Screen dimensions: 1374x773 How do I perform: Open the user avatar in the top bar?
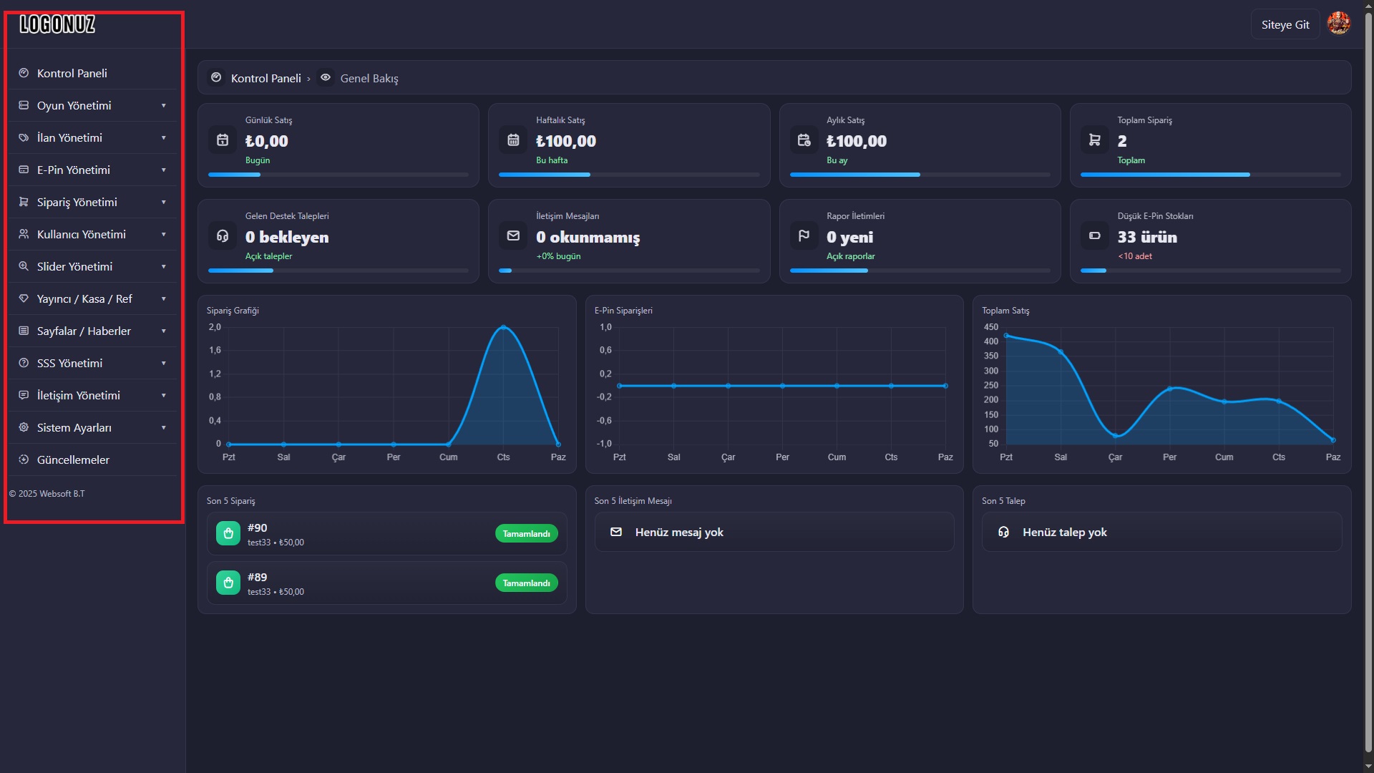coord(1338,24)
